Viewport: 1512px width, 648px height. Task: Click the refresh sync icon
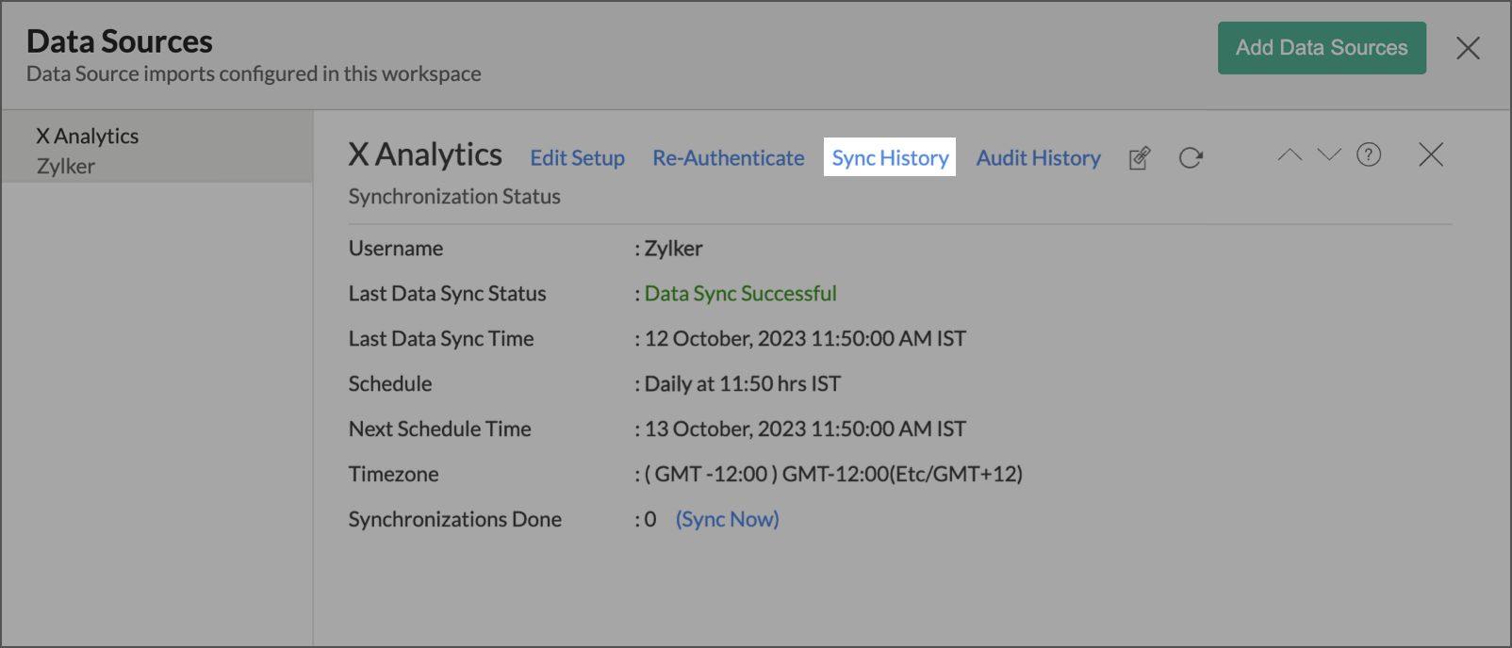click(x=1191, y=157)
